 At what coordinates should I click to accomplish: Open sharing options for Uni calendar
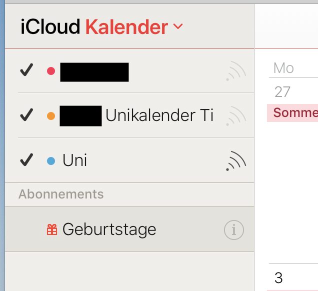click(x=236, y=160)
